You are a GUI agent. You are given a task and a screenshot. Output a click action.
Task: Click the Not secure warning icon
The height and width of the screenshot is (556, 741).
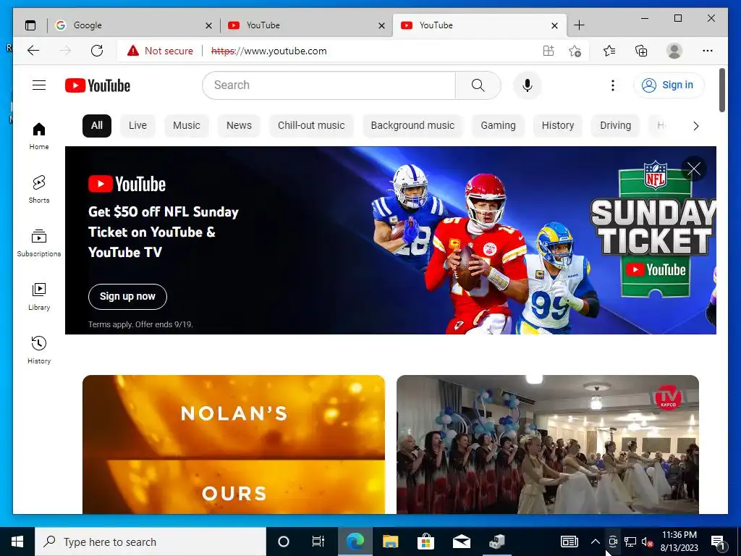[133, 51]
